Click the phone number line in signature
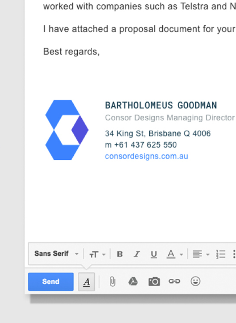This screenshot has height=323, width=236. coord(141,145)
